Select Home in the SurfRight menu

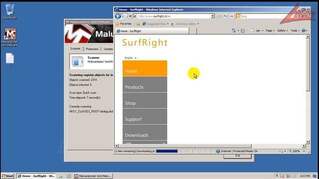point(145,69)
